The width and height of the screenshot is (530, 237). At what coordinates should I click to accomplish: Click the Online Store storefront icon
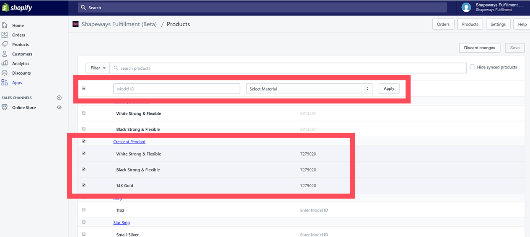tap(5, 107)
